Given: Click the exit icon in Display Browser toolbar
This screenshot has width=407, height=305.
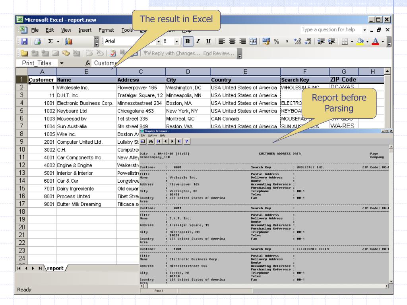Looking at the screenshot, I should click(143, 141).
